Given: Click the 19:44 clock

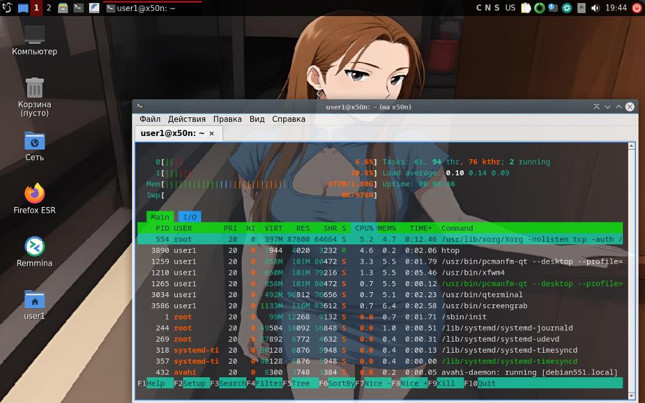Looking at the screenshot, I should 616,8.
